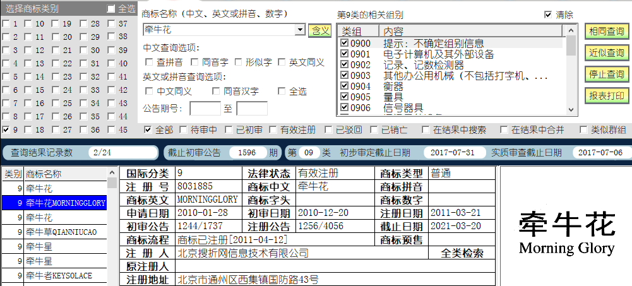Enable the 查拼音 option
Image resolution: width=632 pixels, height=286 pixels.
tap(149, 62)
